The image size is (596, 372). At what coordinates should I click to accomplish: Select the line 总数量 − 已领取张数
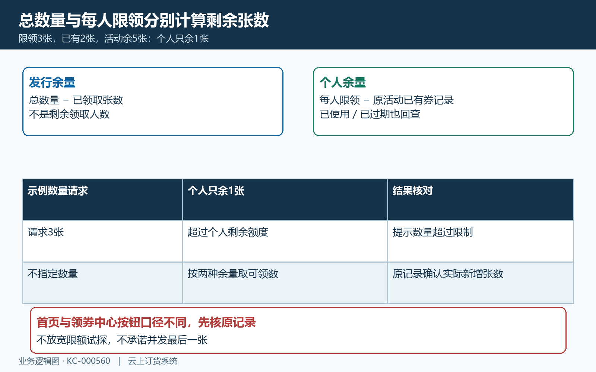click(x=76, y=100)
